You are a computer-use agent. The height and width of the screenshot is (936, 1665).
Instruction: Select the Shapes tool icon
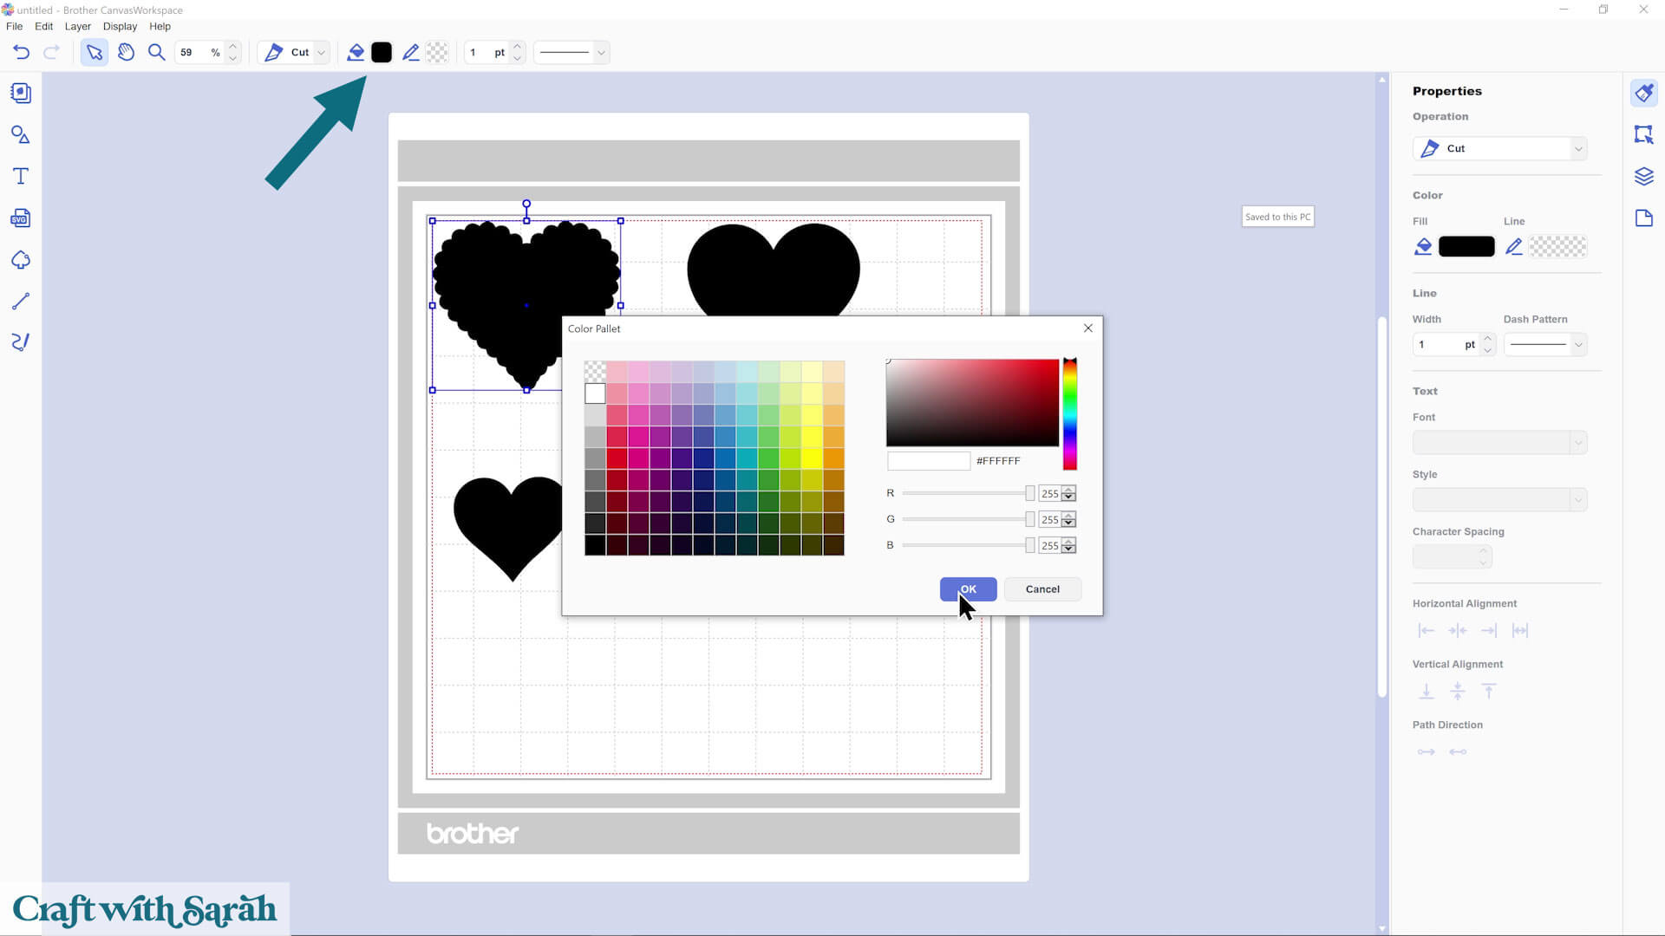21,135
